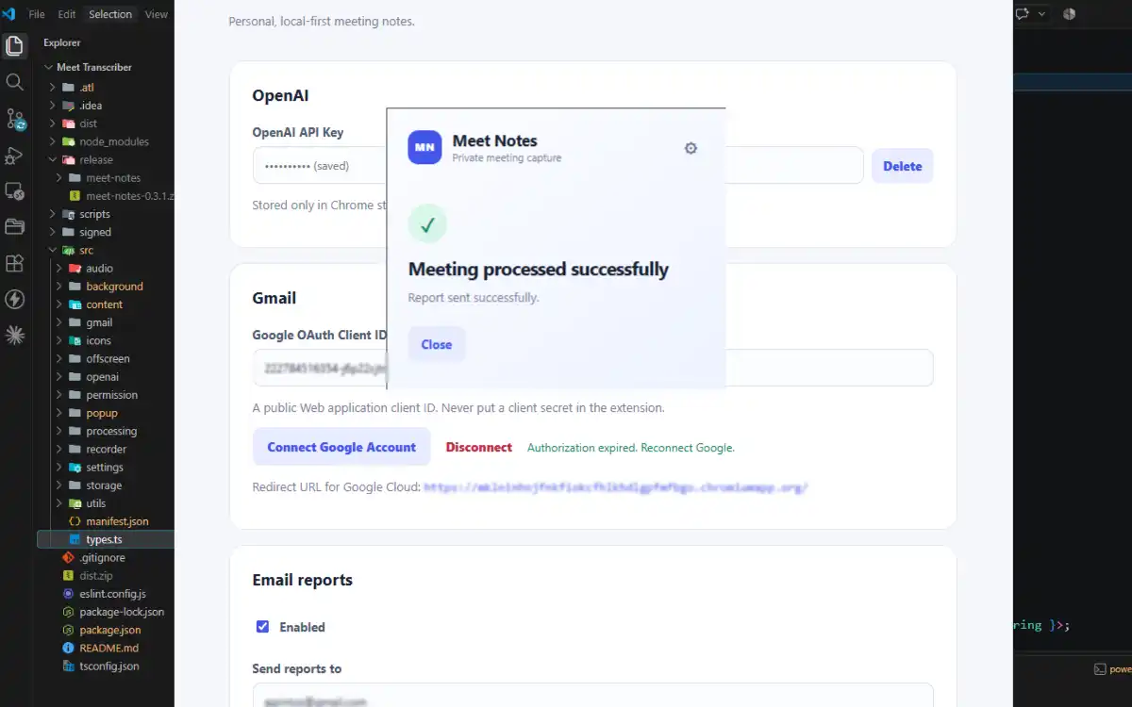Image resolution: width=1132 pixels, height=707 pixels.
Task: Click the node icon of package-lock.json
Action: coord(68,612)
